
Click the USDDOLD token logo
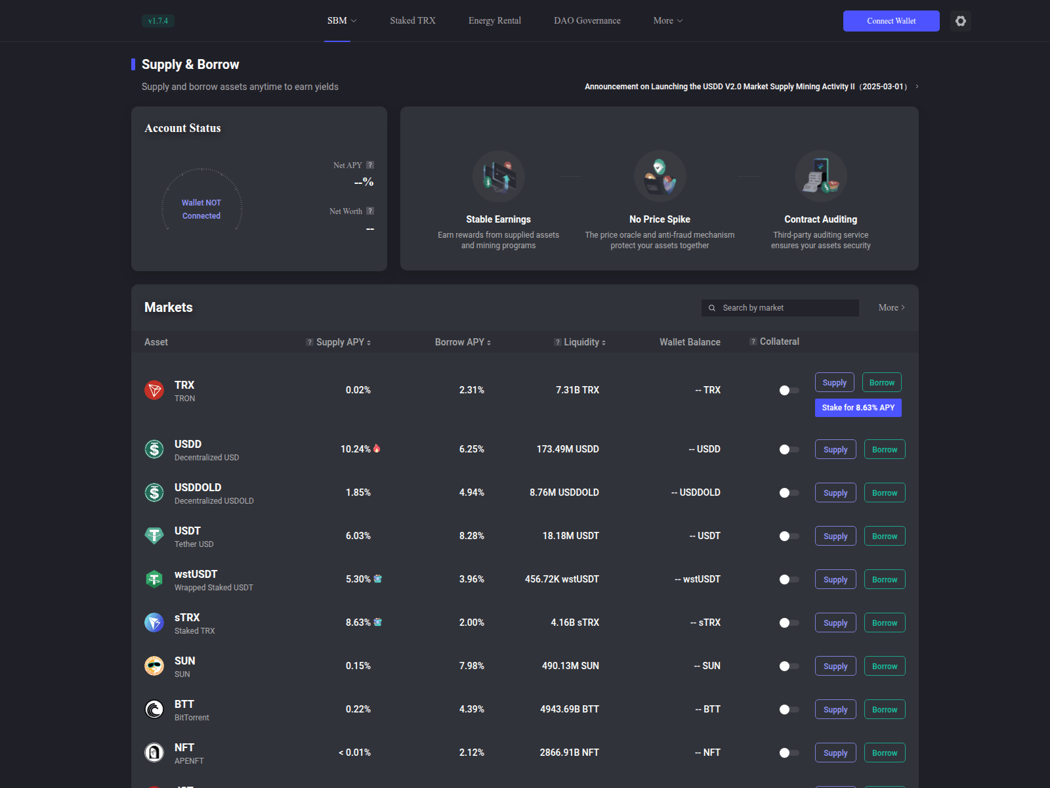[154, 492]
